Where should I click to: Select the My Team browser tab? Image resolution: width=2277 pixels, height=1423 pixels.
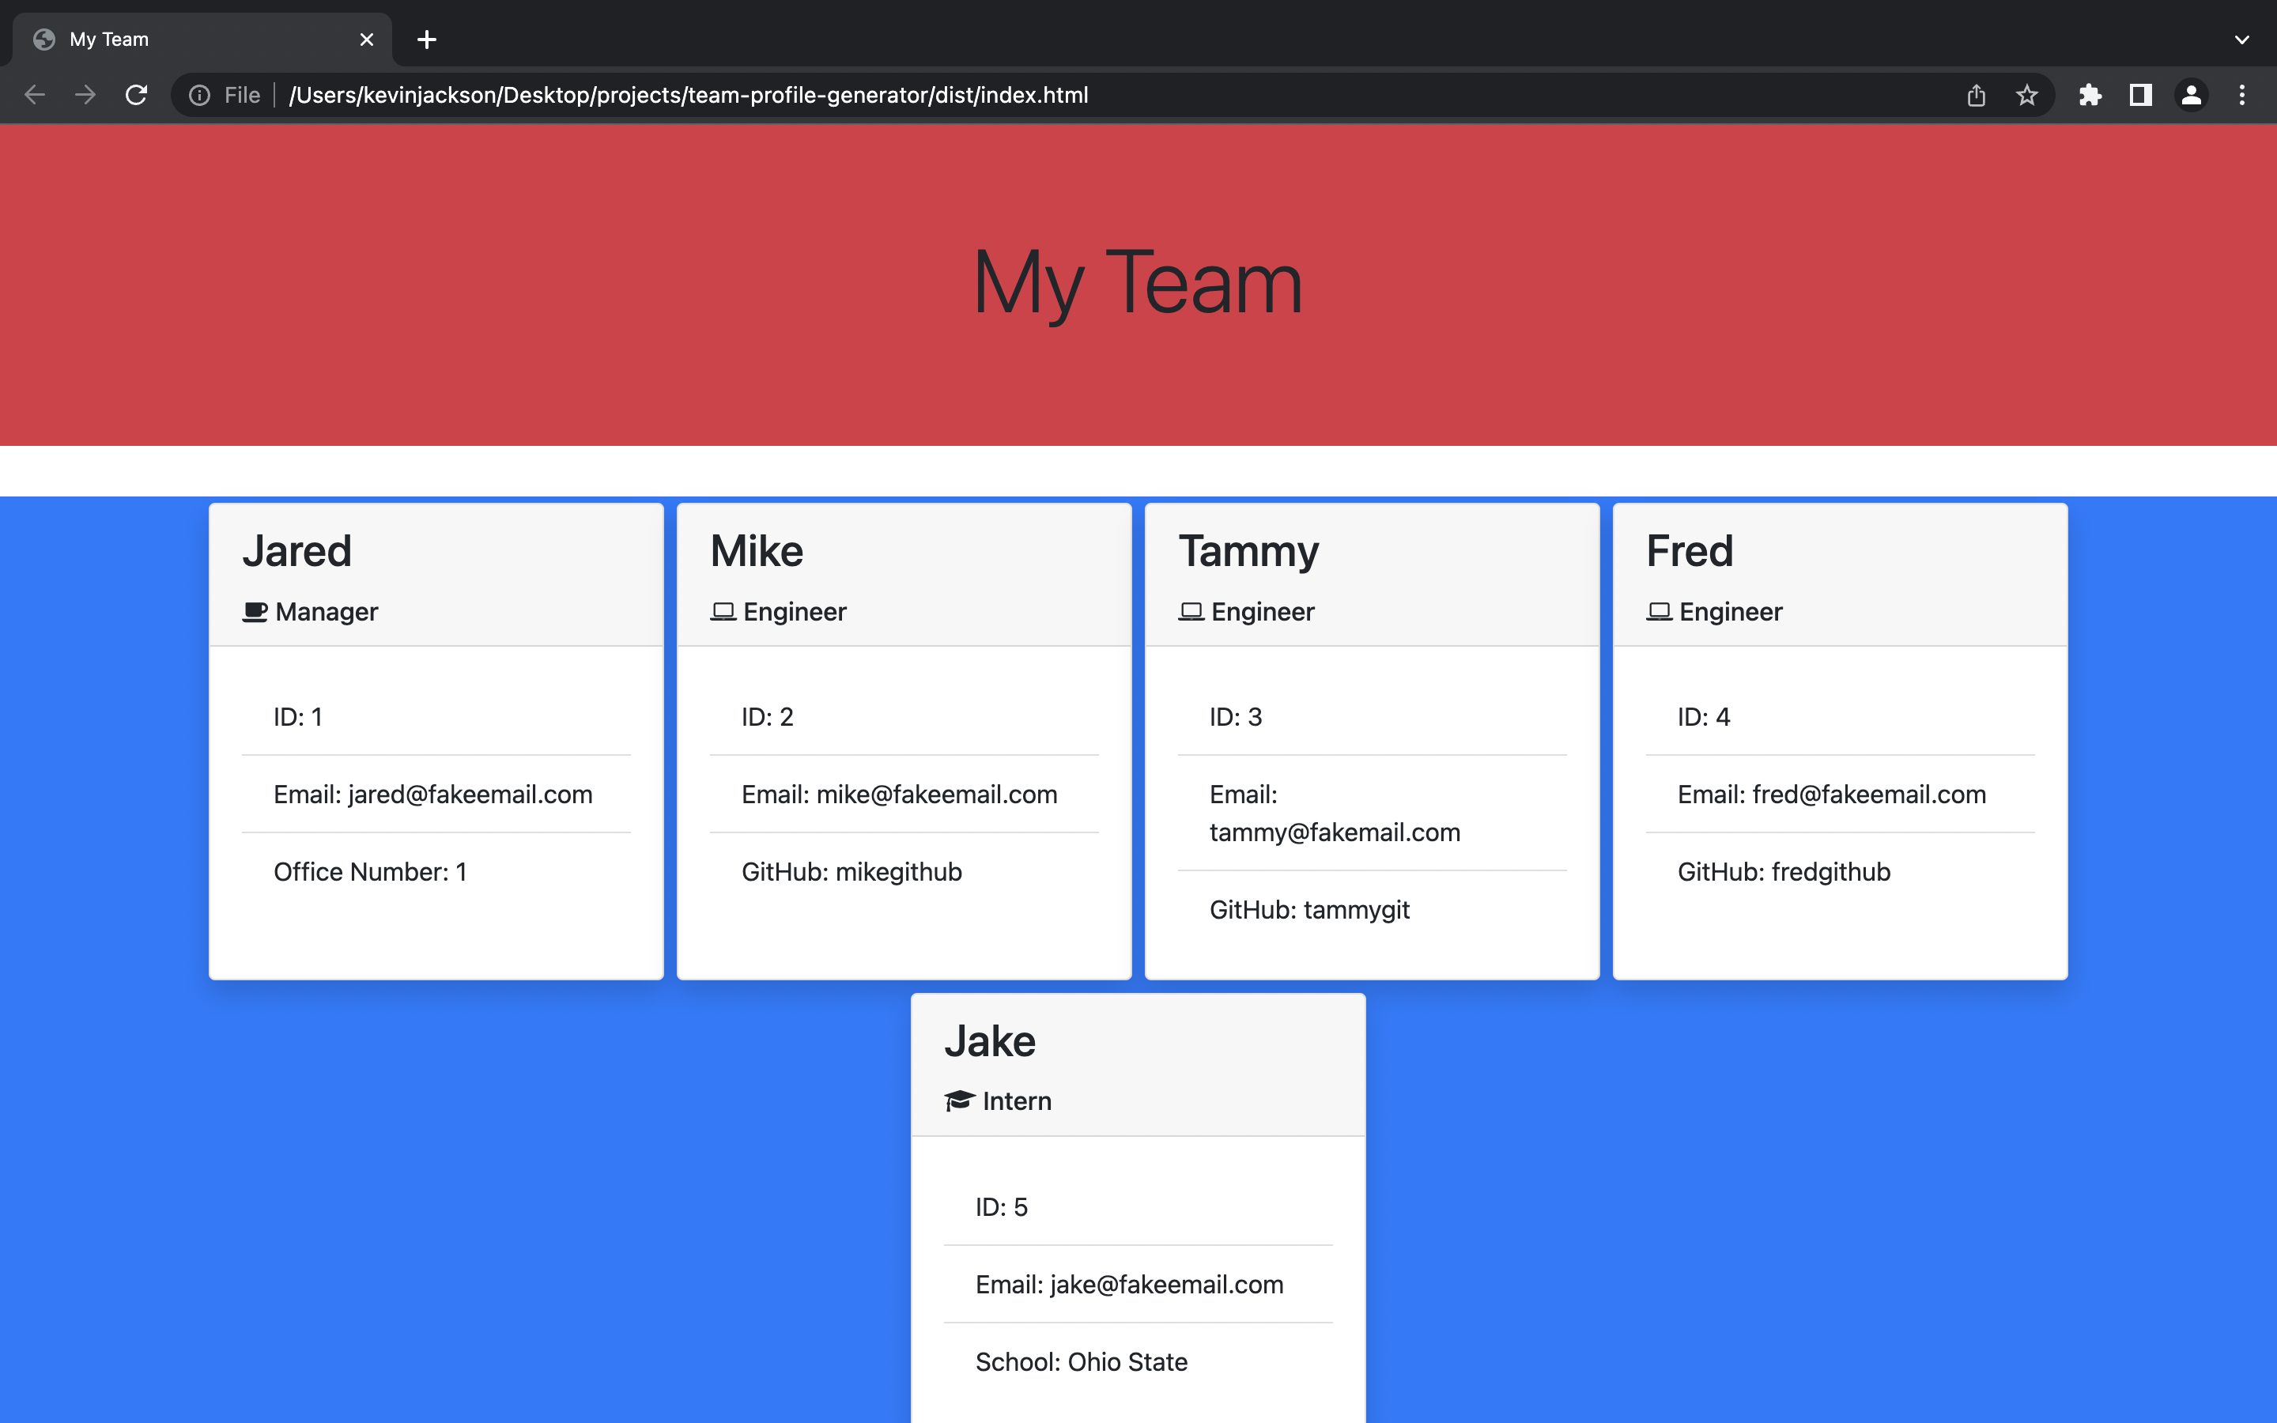coord(169,39)
